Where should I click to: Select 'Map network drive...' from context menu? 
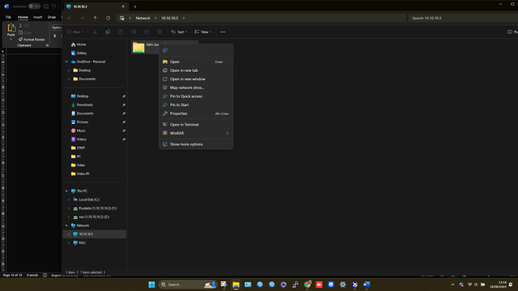coord(187,87)
